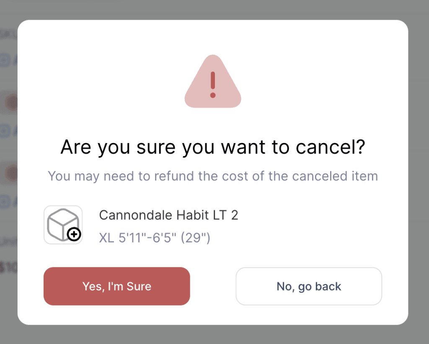Click lower blurred red circle icon behind dialog
The height and width of the screenshot is (344, 429).
pyautogui.click(x=11, y=172)
